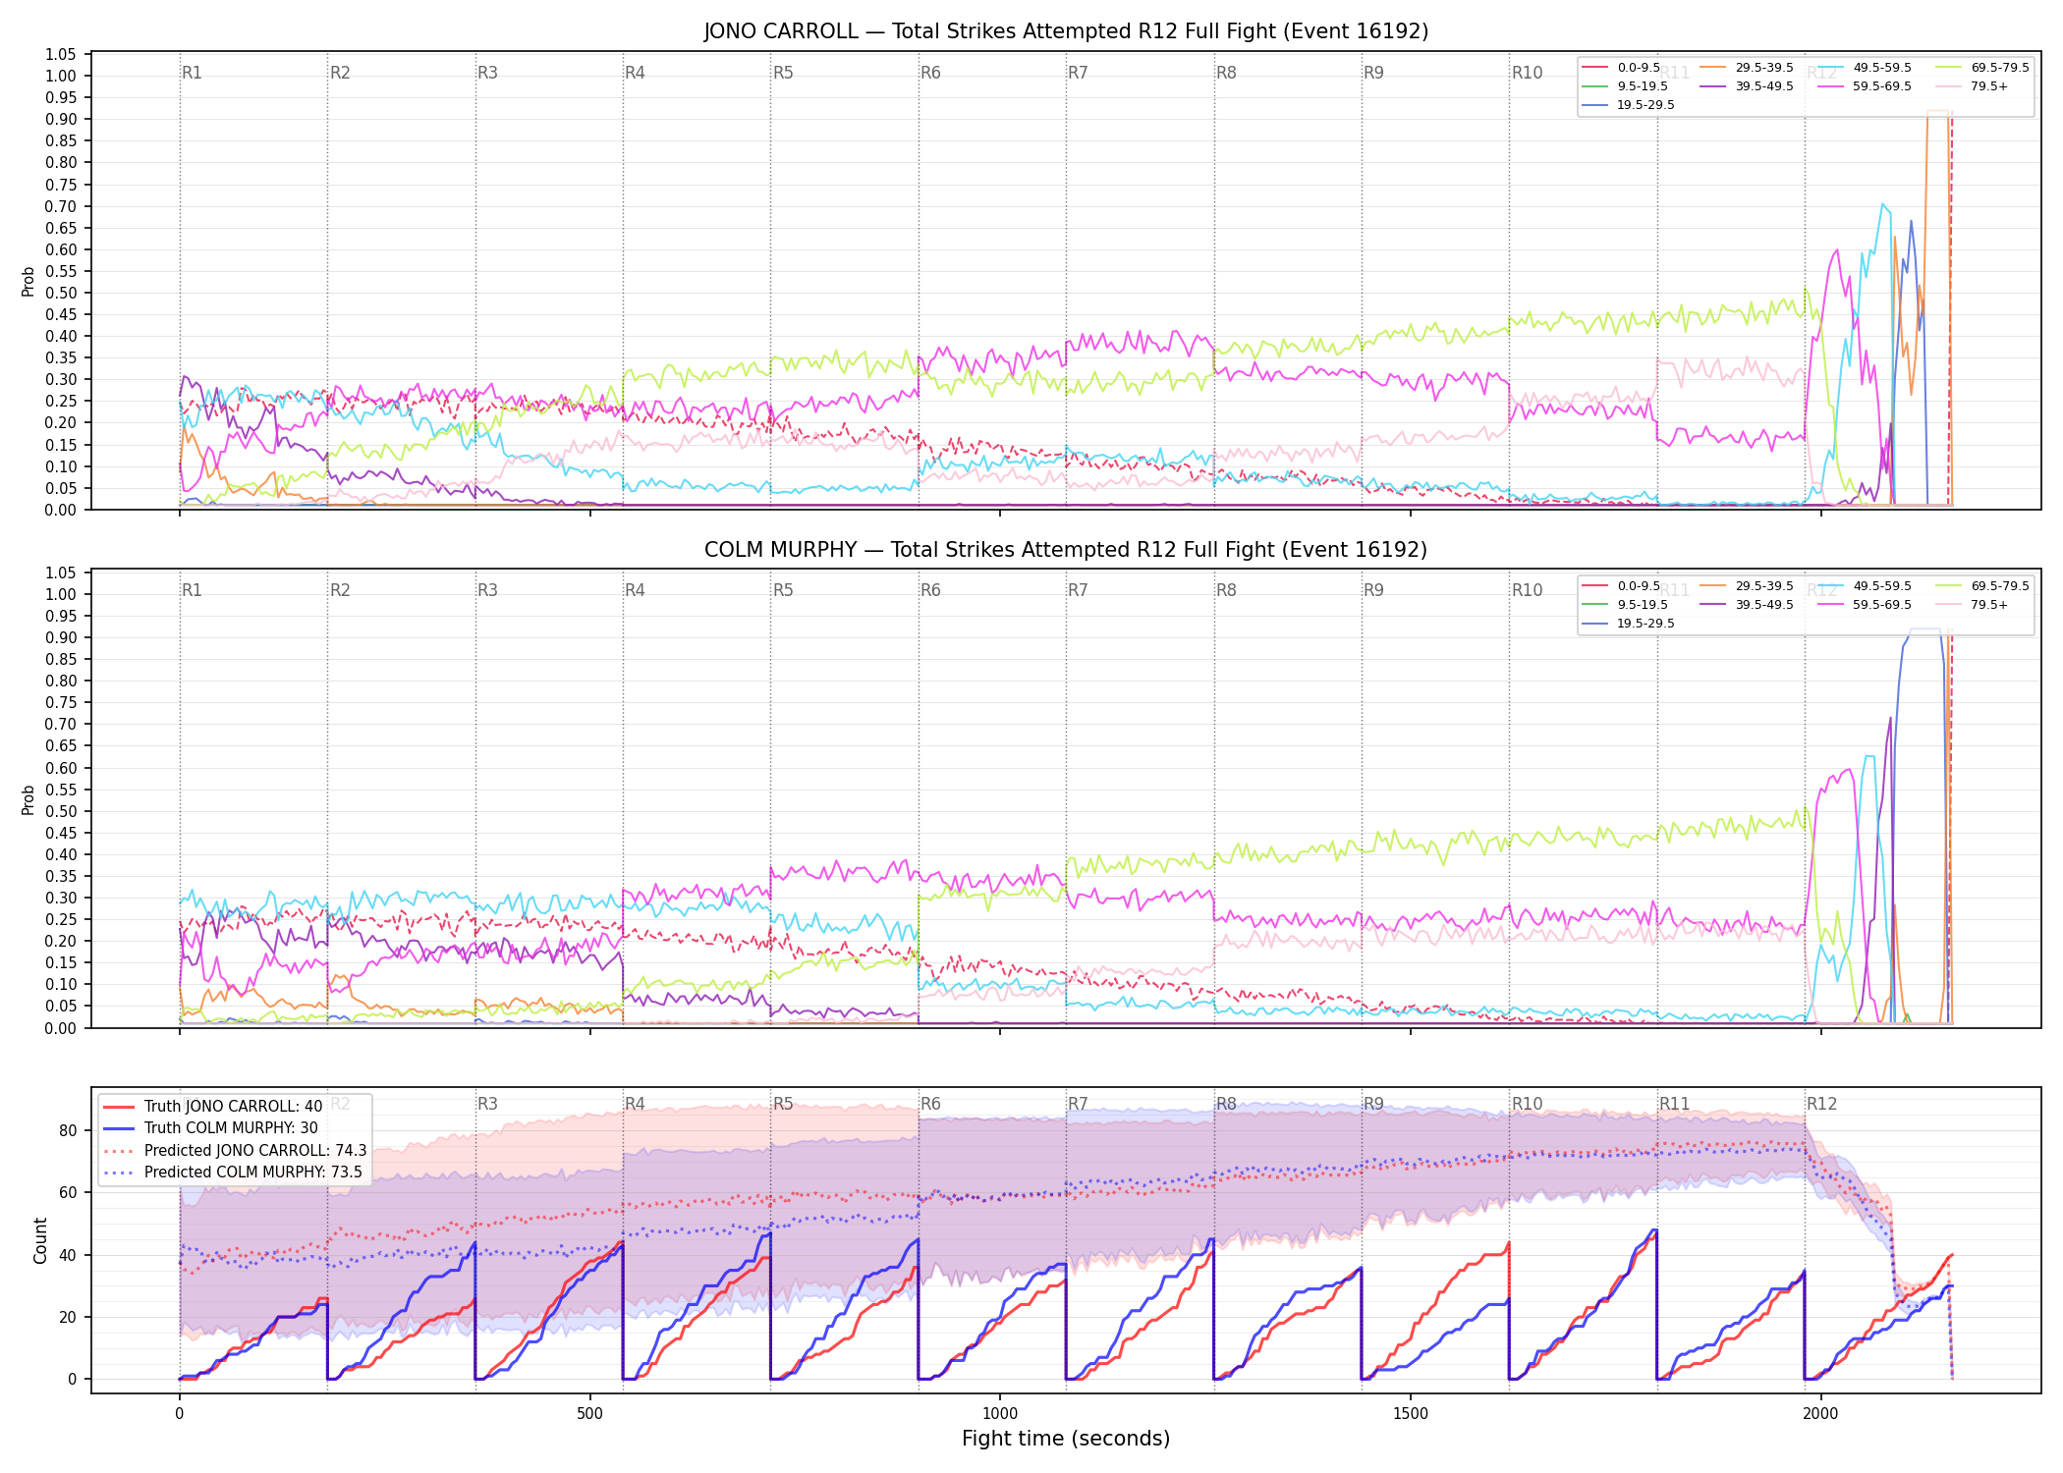2063x1473 pixels.
Task: Click the 'Count' y-axis label
Action: (40, 1240)
